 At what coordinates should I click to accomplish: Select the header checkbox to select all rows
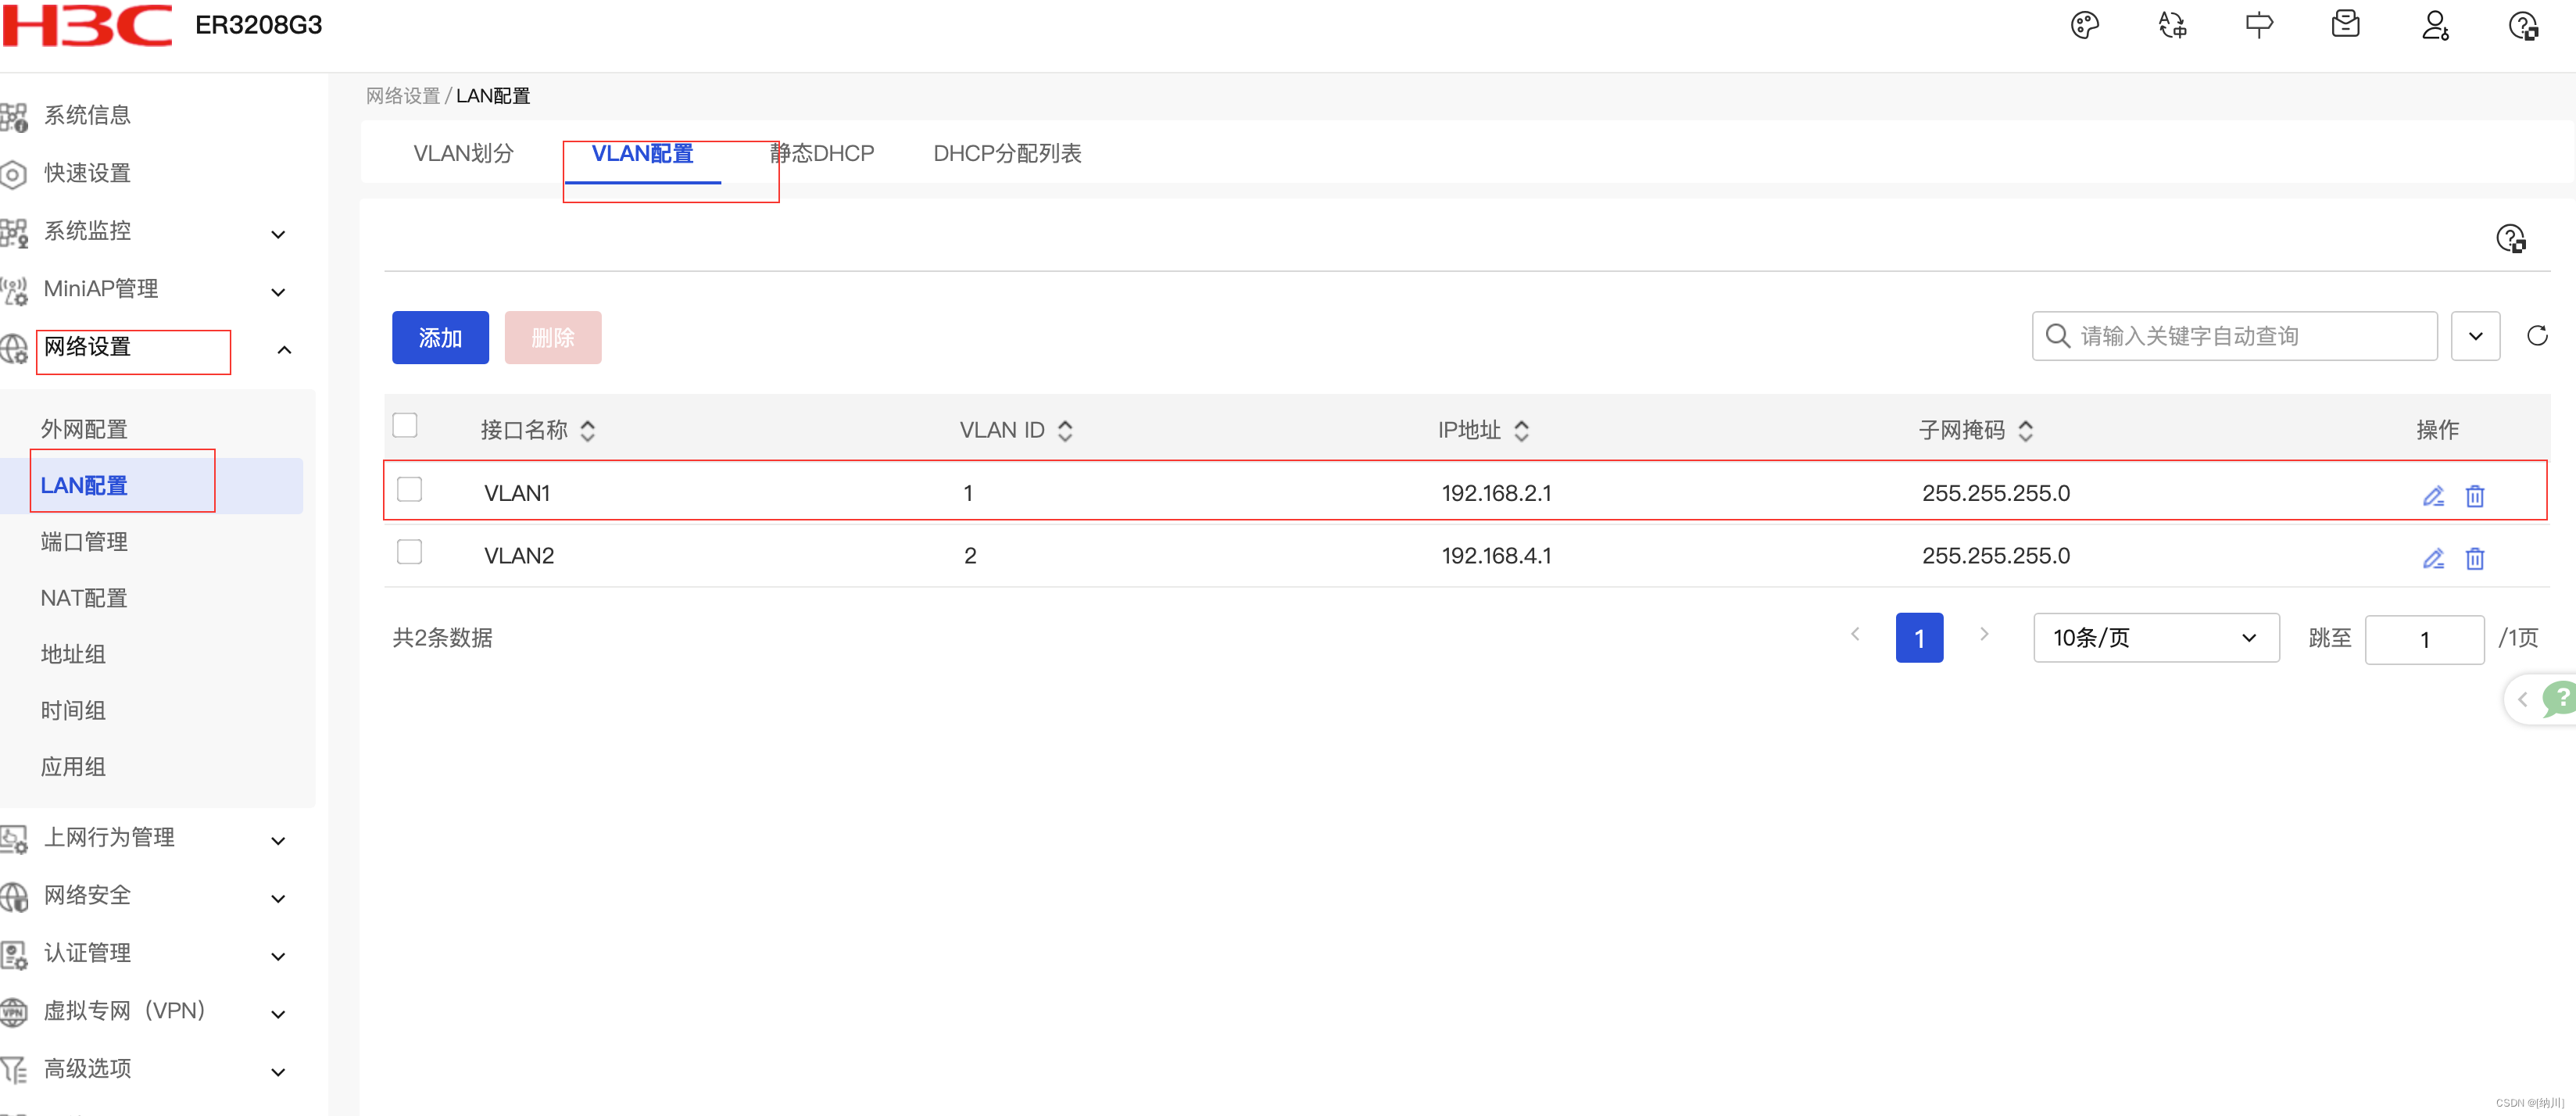click(405, 425)
